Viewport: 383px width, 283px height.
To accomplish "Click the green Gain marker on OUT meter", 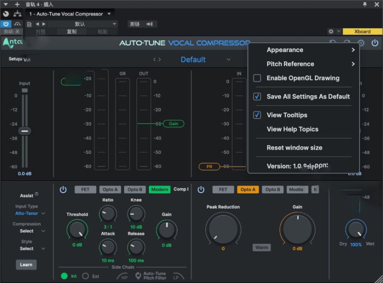I will (173, 124).
